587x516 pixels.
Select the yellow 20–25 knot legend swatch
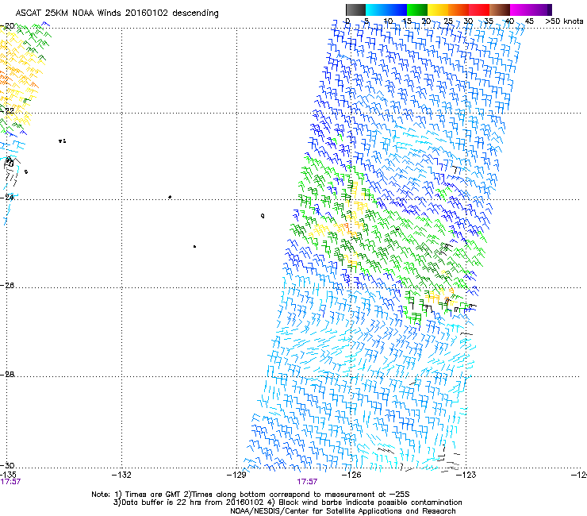pos(438,10)
